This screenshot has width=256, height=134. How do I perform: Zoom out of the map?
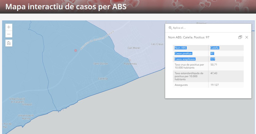click(9, 34)
